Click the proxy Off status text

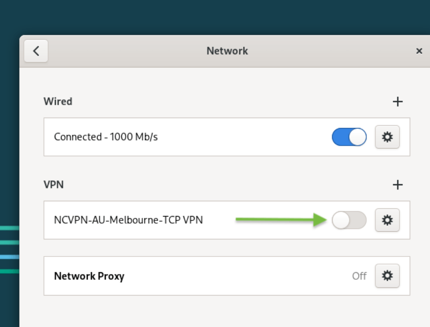(359, 276)
